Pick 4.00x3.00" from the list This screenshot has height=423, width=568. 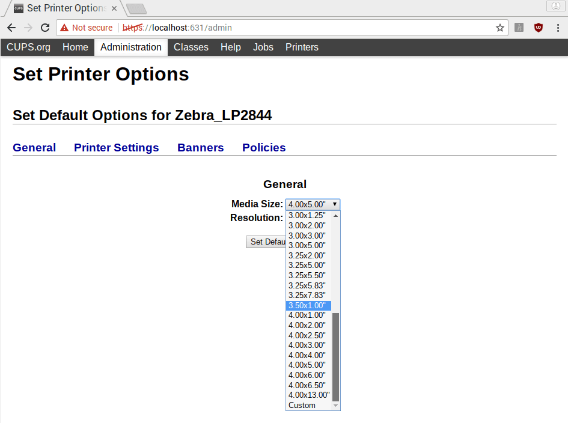click(x=308, y=345)
